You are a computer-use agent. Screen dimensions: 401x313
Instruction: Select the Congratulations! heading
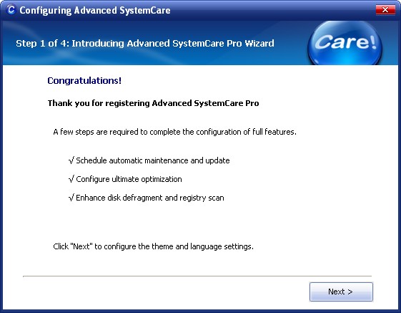(x=84, y=80)
